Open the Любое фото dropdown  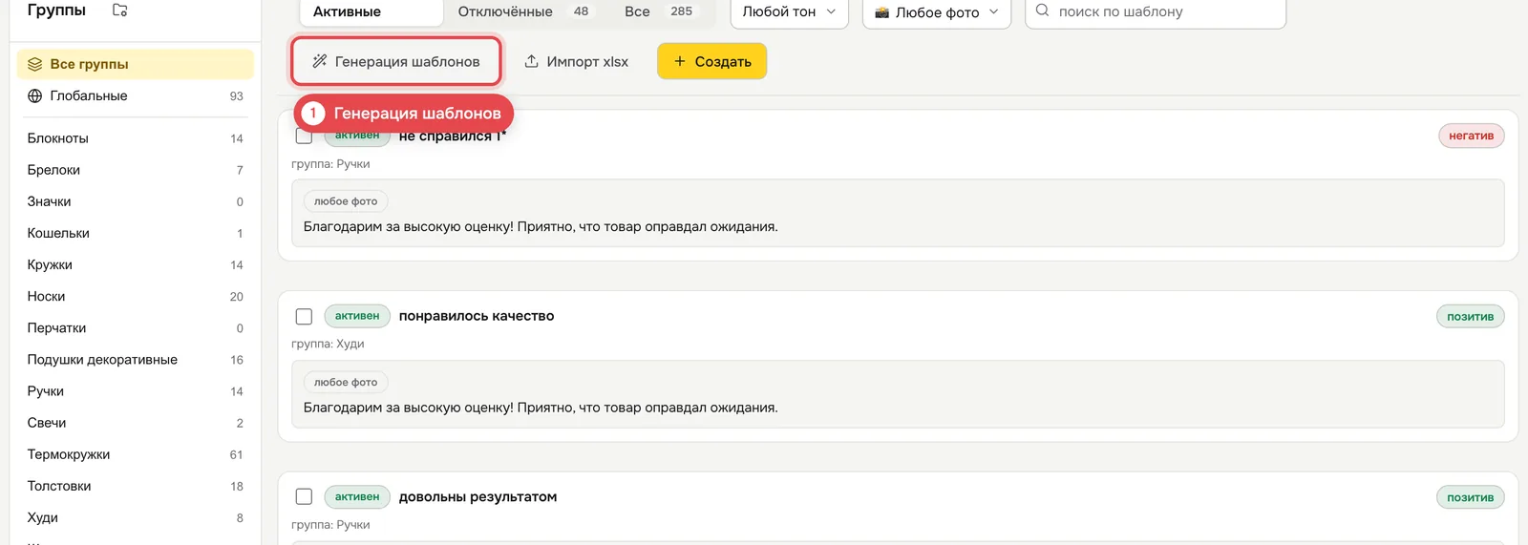937,11
